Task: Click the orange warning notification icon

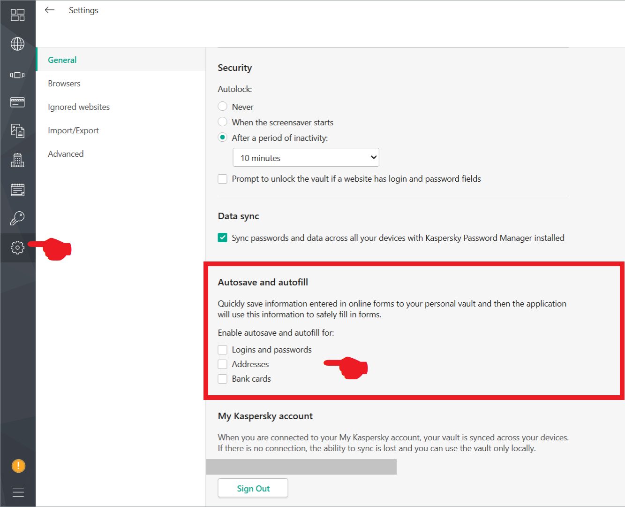Action: pos(18,466)
